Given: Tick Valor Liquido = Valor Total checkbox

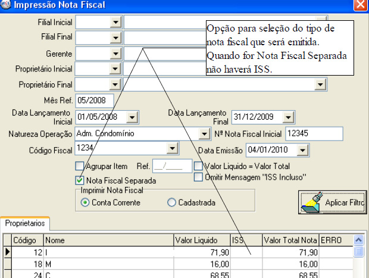Looking at the screenshot, I should [x=198, y=165].
